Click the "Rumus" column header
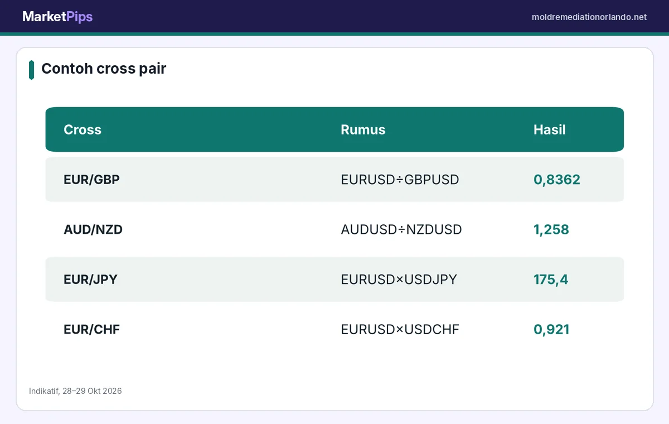 click(363, 129)
